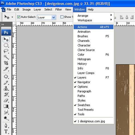Expand the Workspace submenu
The height and width of the screenshot is (135, 135).
point(93,20)
